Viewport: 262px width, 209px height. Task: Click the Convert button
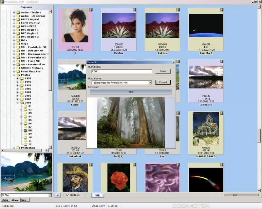click(163, 82)
